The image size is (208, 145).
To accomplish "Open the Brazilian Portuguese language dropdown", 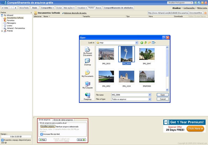I will click(180, 3).
